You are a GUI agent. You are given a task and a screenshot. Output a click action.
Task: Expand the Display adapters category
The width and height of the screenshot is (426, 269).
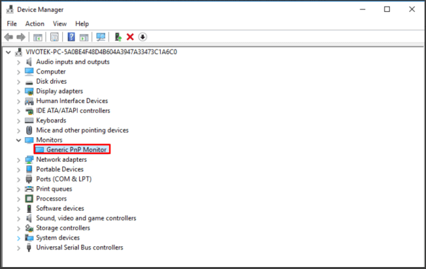click(x=18, y=91)
